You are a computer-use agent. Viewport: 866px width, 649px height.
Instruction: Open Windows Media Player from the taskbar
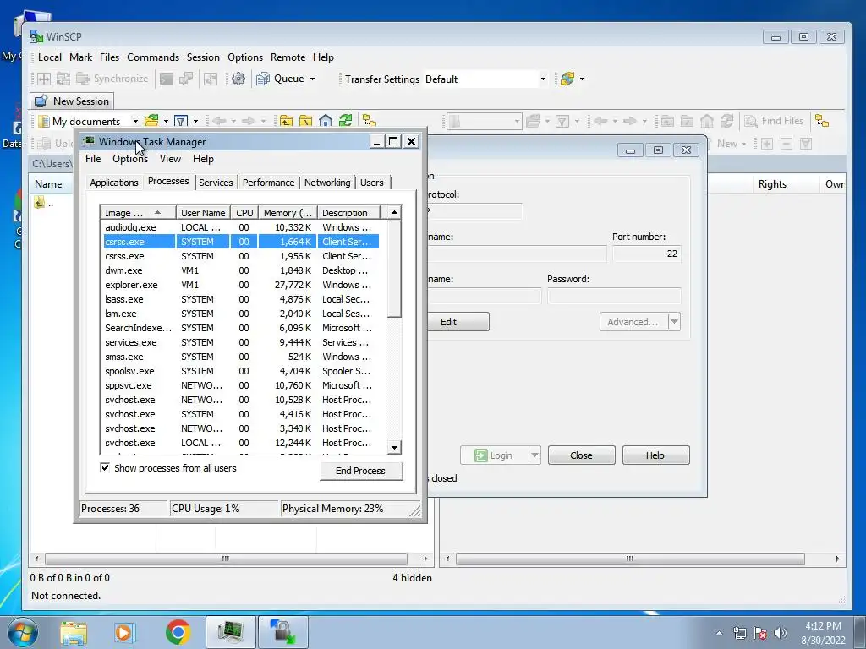tap(125, 632)
